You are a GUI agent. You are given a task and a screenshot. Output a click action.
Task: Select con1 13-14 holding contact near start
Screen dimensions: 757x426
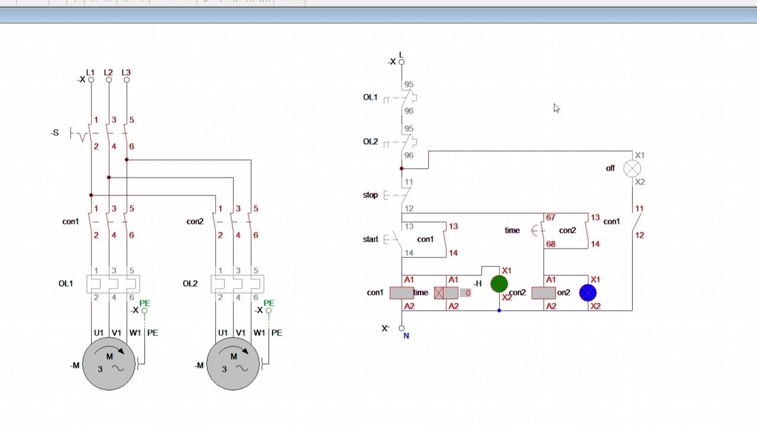point(445,240)
